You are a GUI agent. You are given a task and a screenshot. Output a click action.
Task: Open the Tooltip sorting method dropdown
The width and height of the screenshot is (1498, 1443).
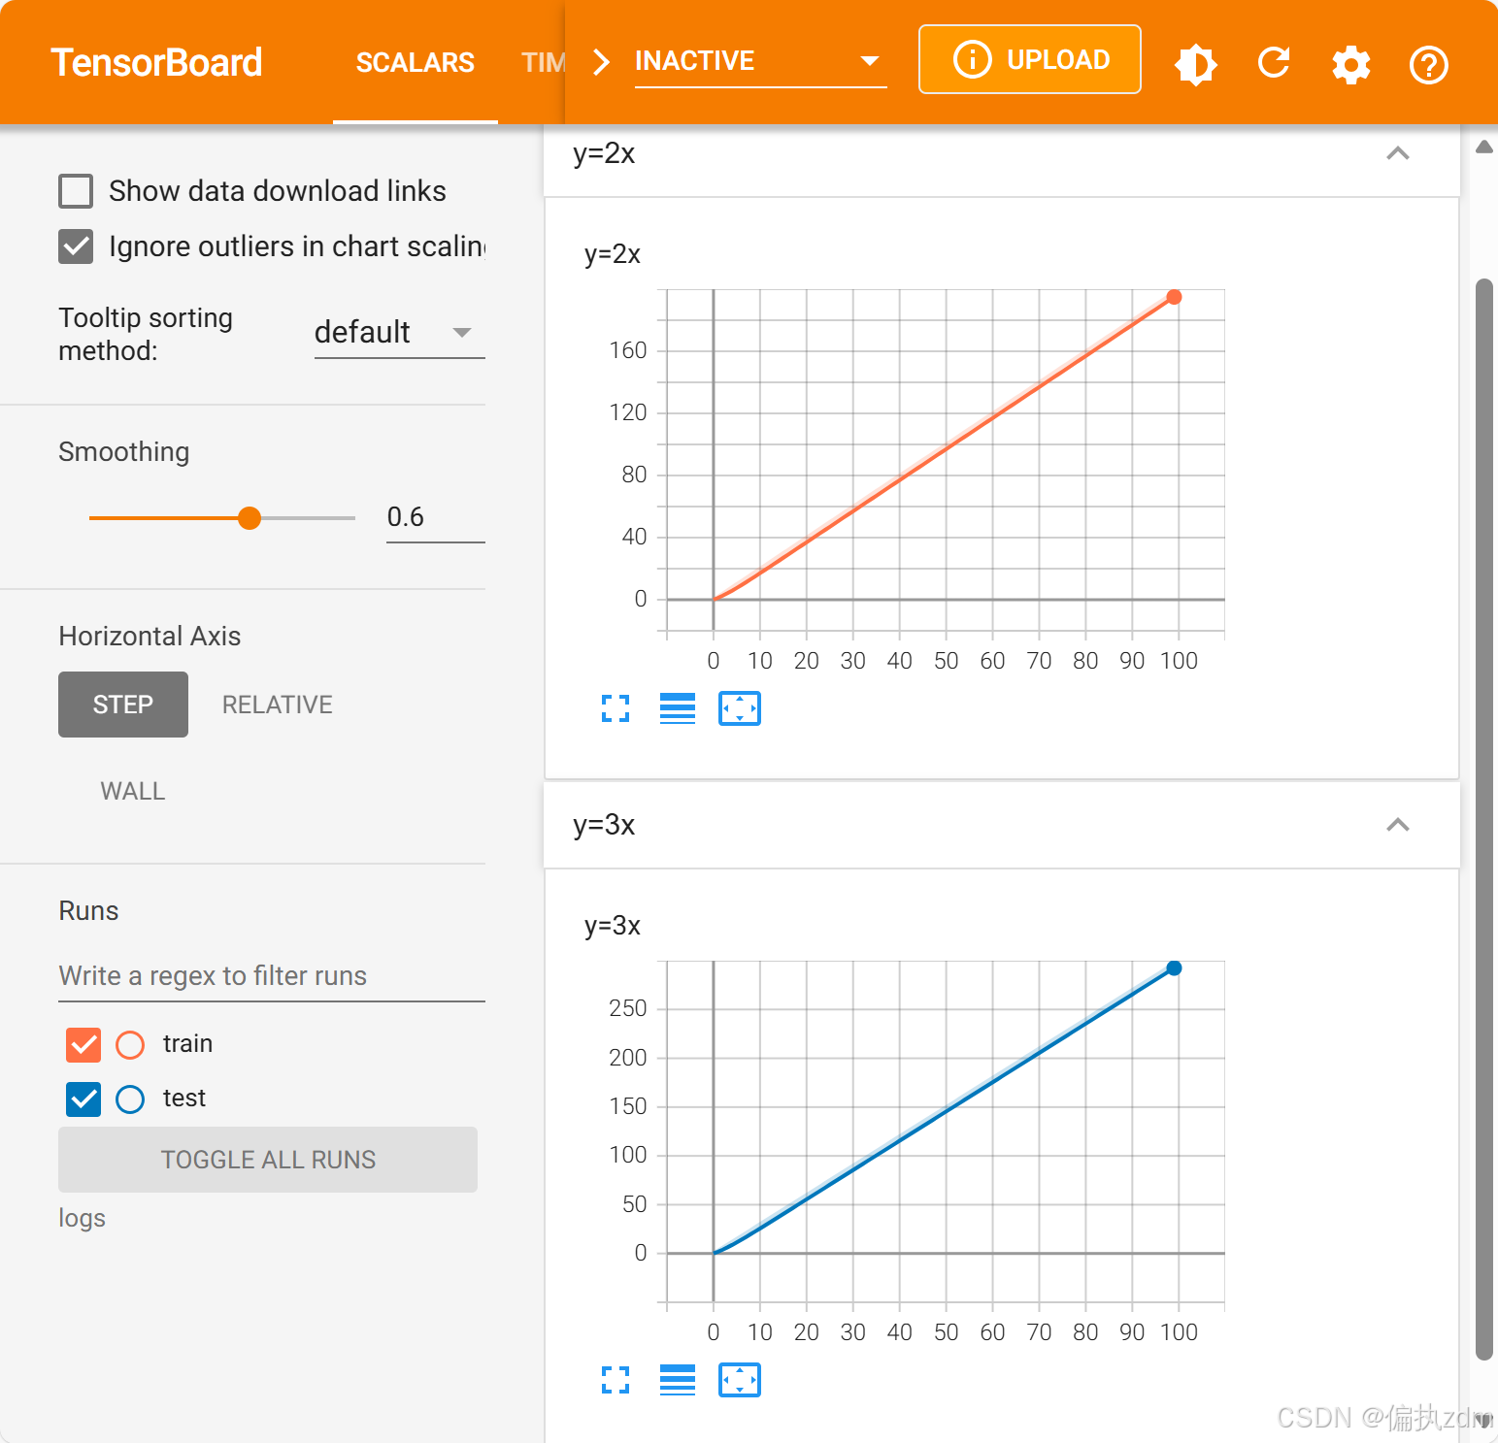pyautogui.click(x=399, y=333)
